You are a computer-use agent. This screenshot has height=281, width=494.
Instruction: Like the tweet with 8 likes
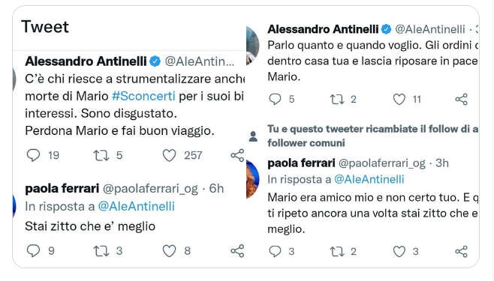pyautogui.click(x=169, y=251)
